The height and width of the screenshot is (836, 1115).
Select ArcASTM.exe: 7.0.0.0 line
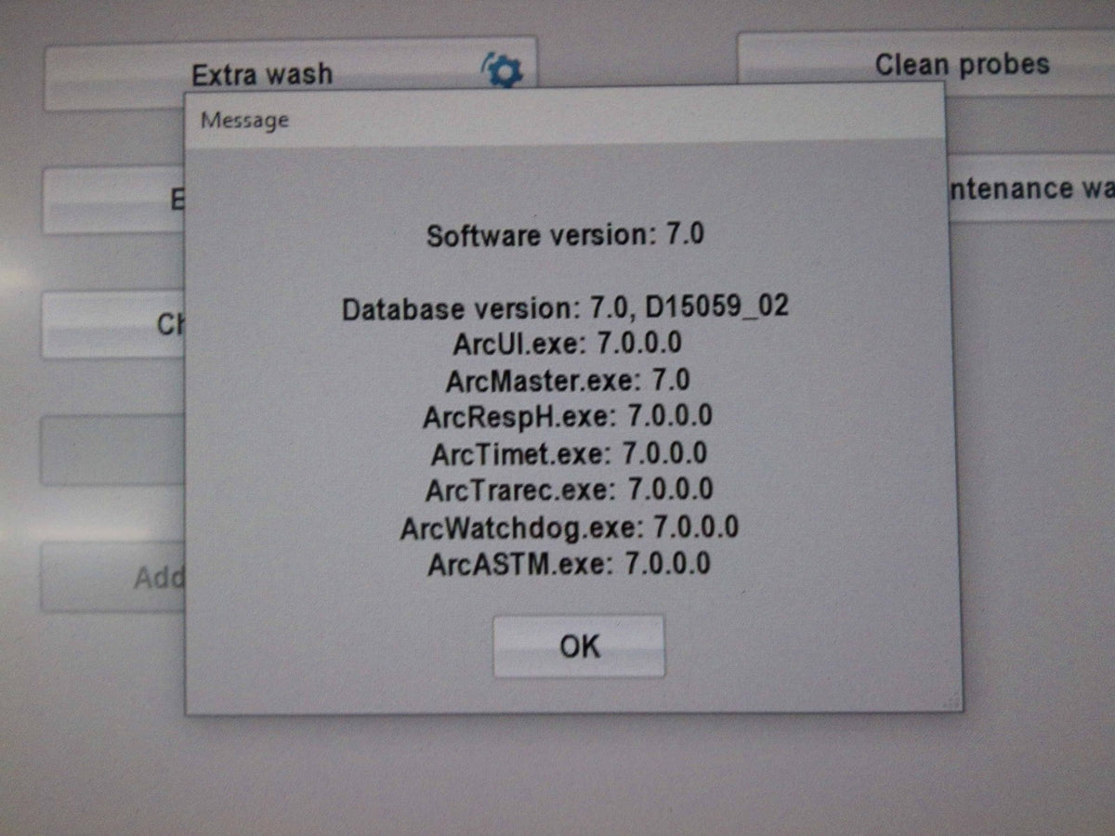[569, 563]
